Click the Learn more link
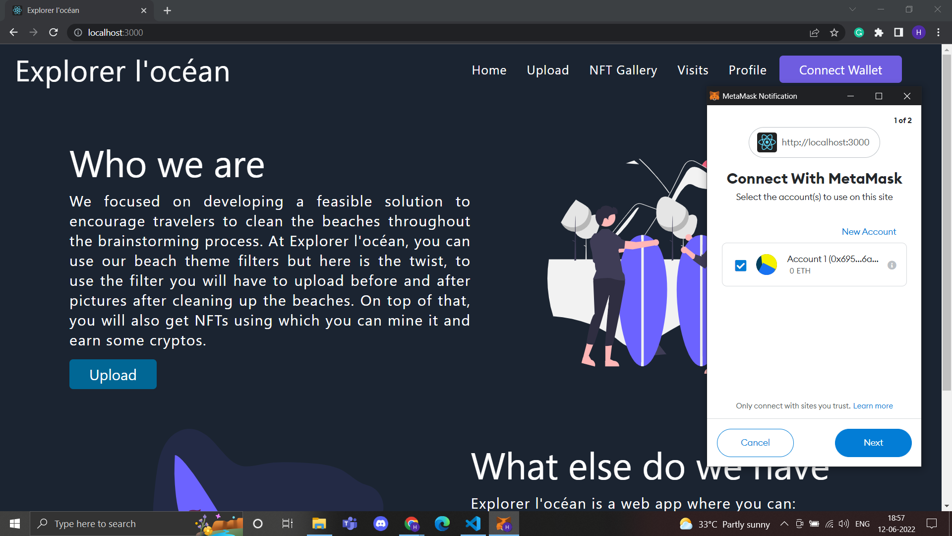 tap(873, 406)
